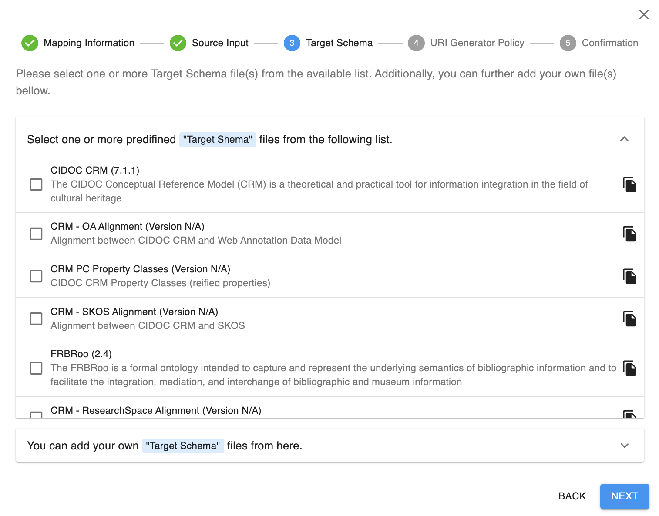The image size is (659, 516).
Task: Close the wizard dialog with the X
Action: tap(644, 15)
